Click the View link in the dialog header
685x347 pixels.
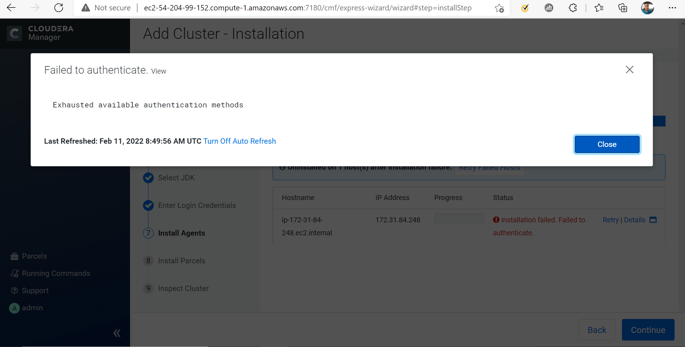158,71
